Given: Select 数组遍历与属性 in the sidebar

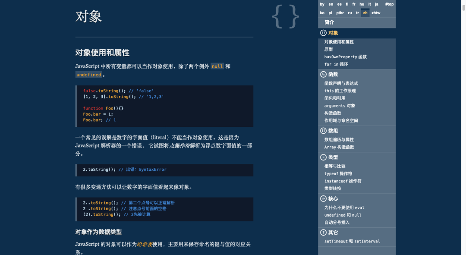Looking at the screenshot, I should pyautogui.click(x=339, y=139).
